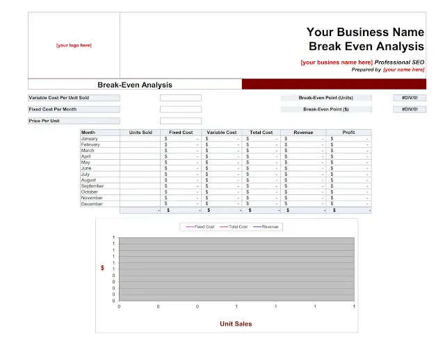Viewport: 445px width, 343px height.
Task: Select the January Units Sold cell
Action: 140,139
